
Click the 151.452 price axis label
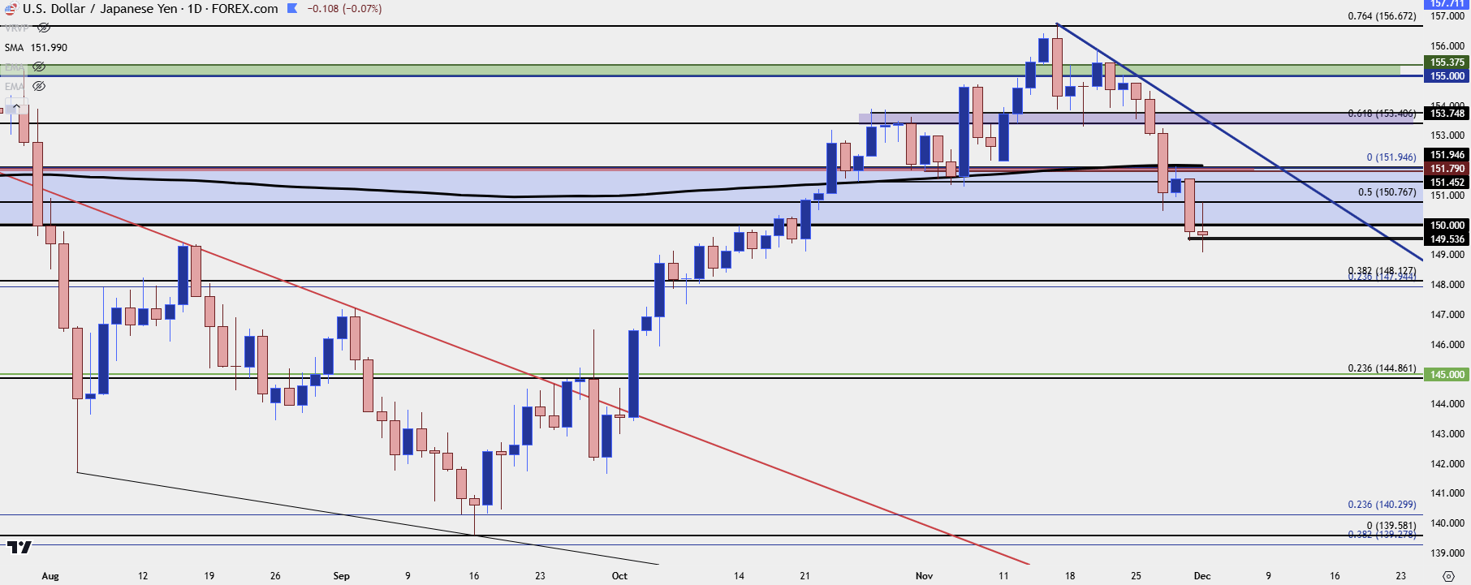click(x=1447, y=183)
